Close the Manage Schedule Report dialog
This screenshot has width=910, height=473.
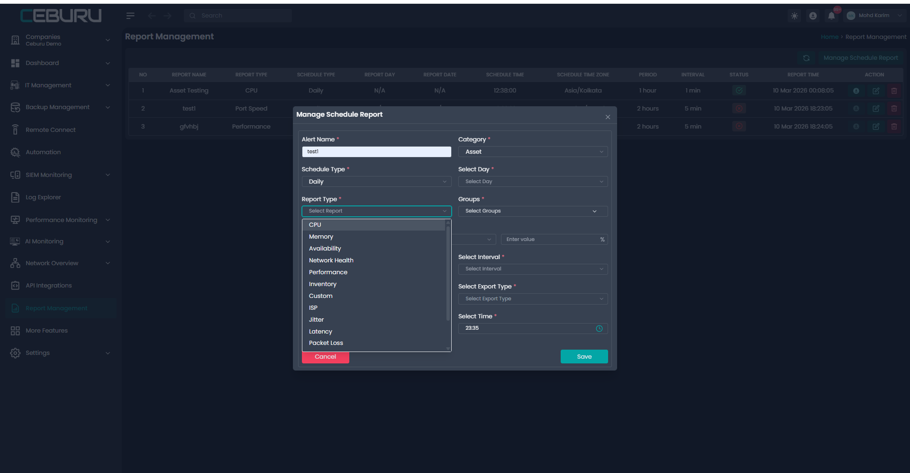(608, 117)
